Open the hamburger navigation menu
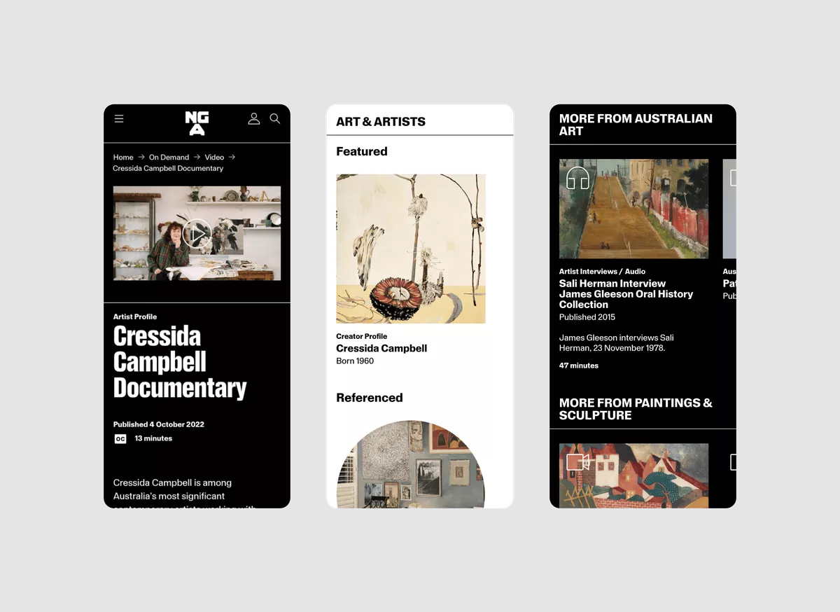The image size is (840, 612). coord(119,118)
